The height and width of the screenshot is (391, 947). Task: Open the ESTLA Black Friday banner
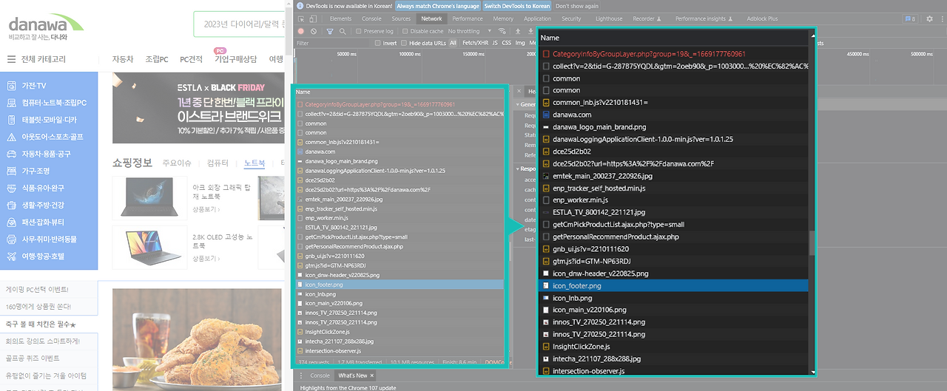198,108
